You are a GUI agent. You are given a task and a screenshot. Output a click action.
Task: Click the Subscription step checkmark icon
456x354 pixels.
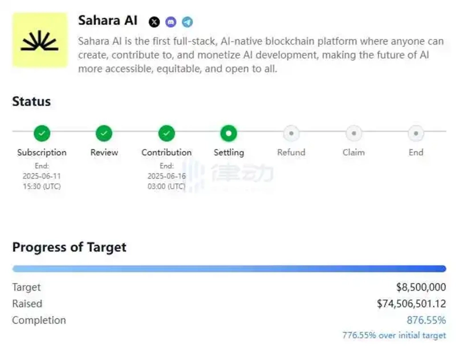(42, 134)
